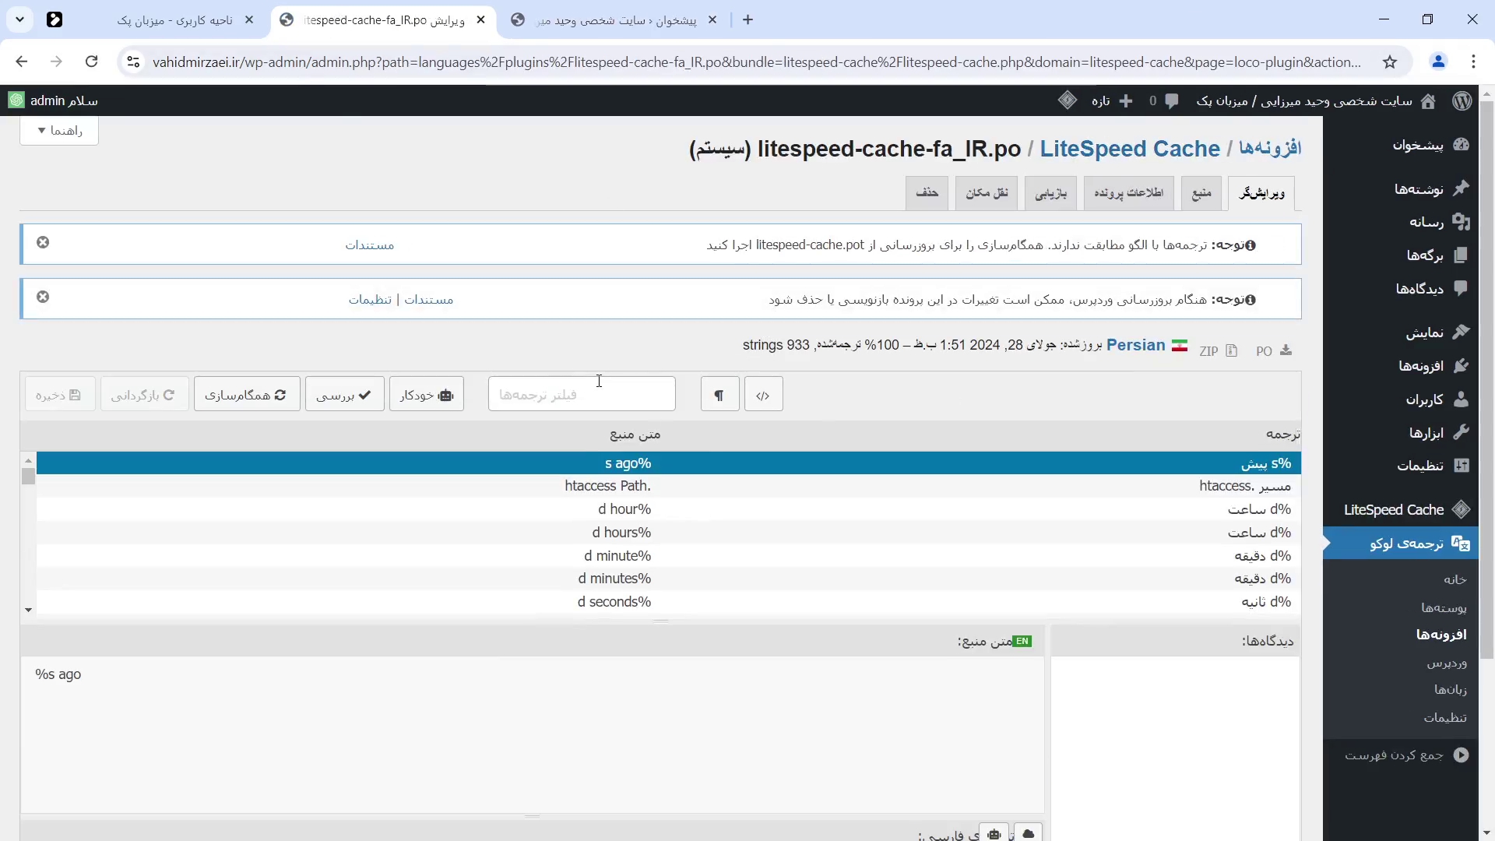The height and width of the screenshot is (841, 1495).
Task: Click the WordPress logo in admin bar
Action: coord(1462,101)
